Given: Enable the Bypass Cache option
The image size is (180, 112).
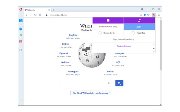Looking at the screenshot, I should (x=100, y=33).
